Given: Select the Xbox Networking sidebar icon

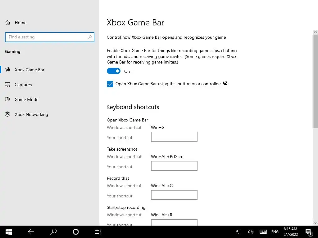Looking at the screenshot, I should click(x=7, y=114).
